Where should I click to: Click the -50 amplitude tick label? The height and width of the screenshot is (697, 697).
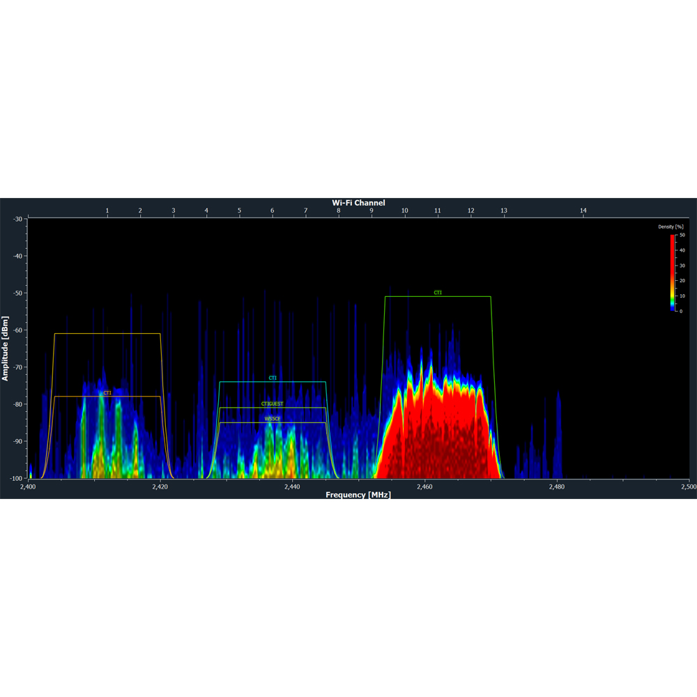pos(17,293)
